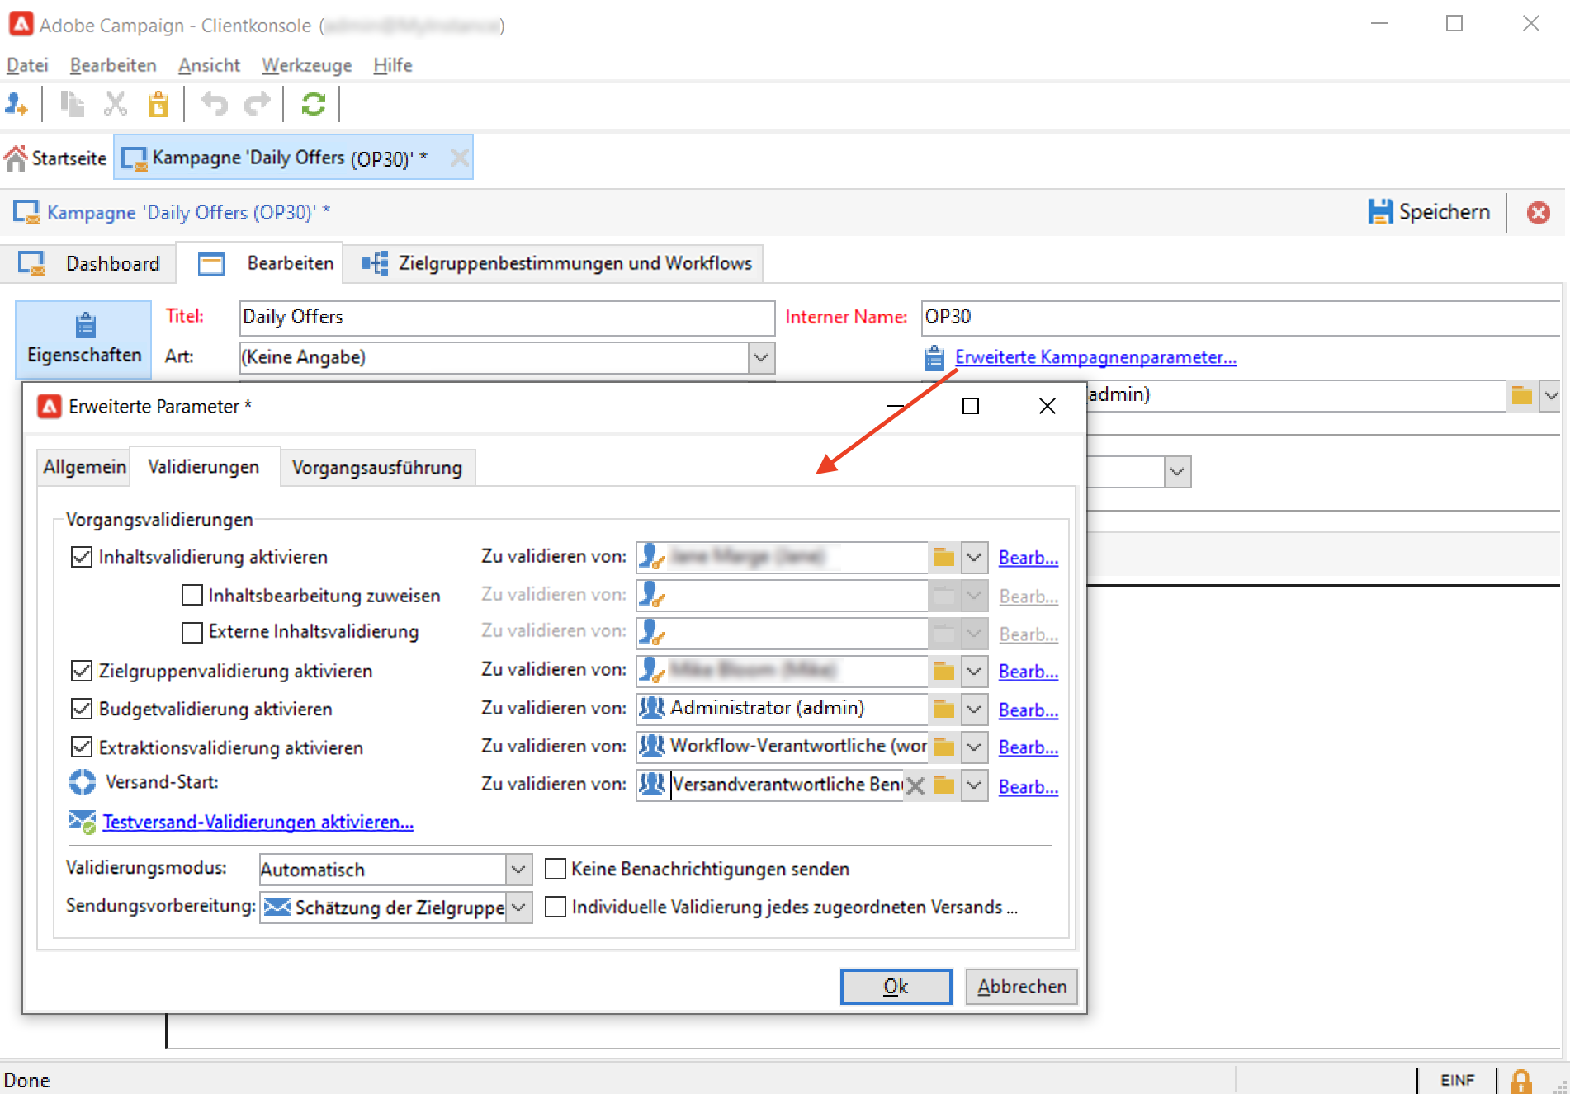
Task: Click folder icon in Extraktionsvalidierung row
Action: [944, 747]
